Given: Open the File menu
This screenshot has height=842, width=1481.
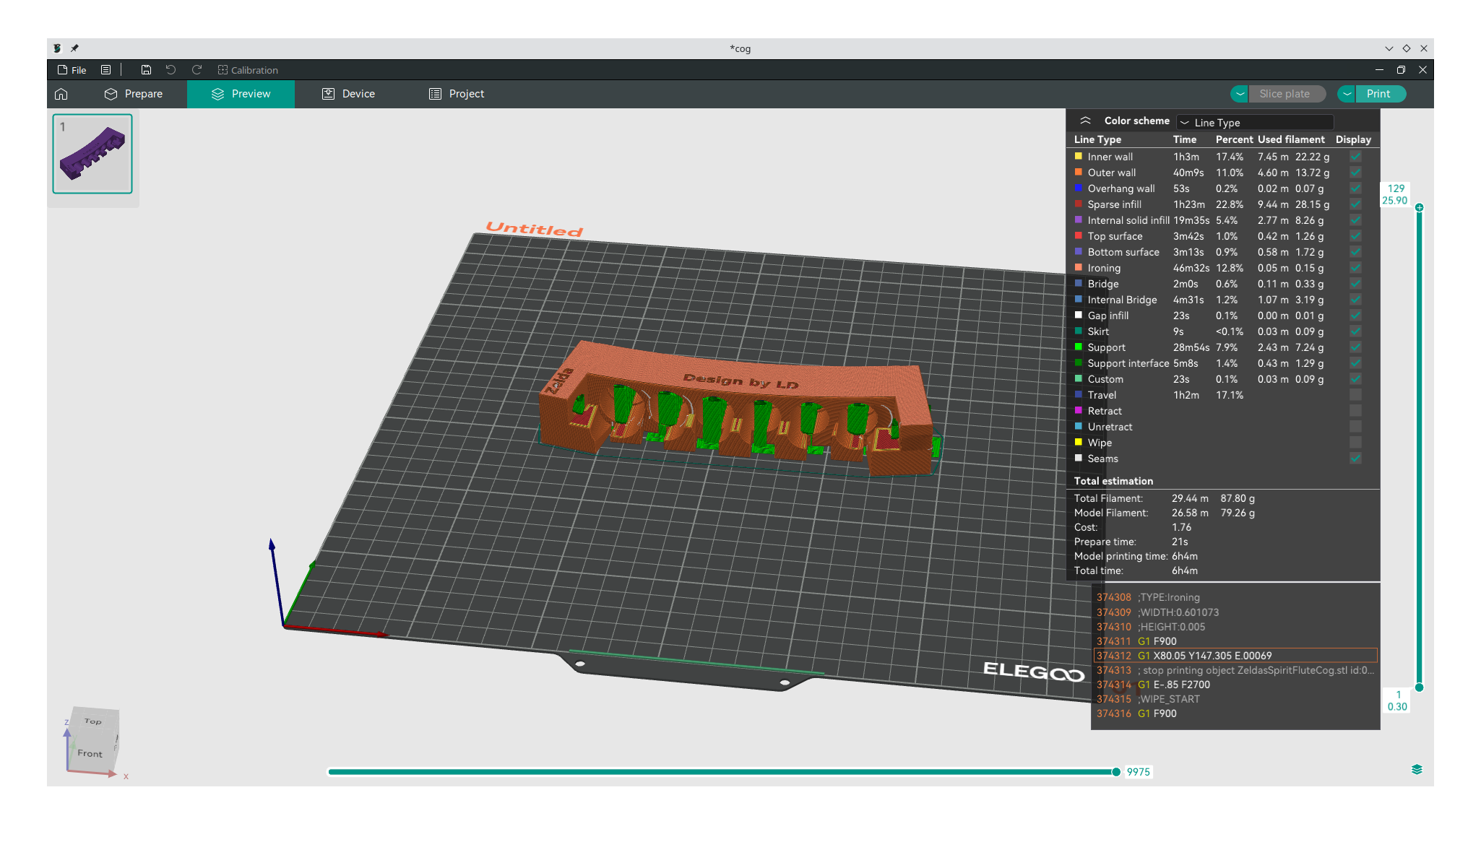Looking at the screenshot, I should point(72,70).
